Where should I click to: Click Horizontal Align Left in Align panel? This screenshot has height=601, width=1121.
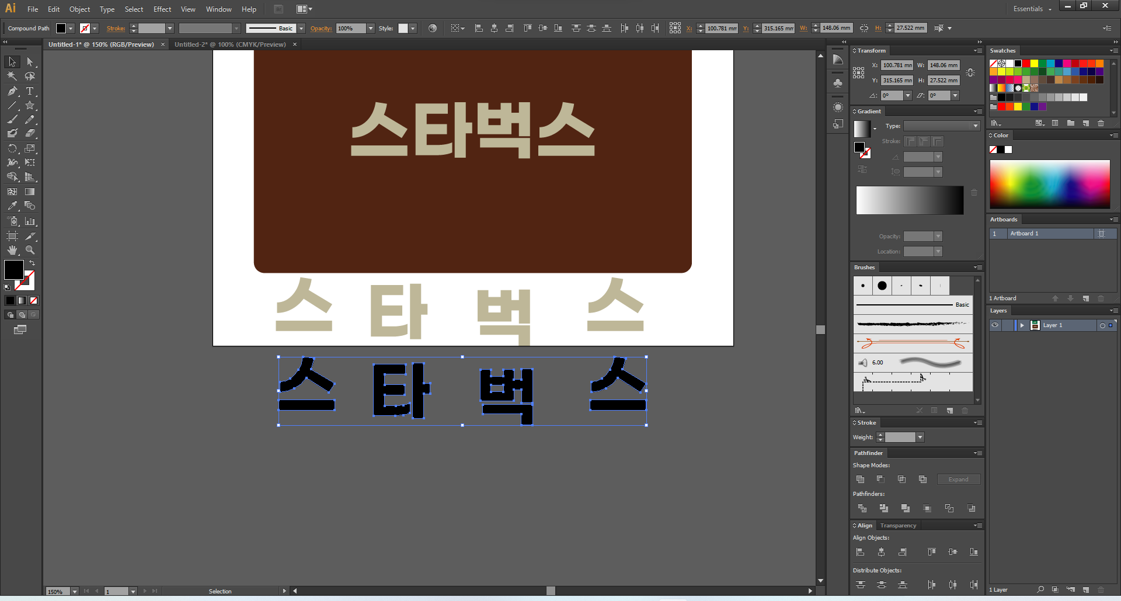[860, 552]
